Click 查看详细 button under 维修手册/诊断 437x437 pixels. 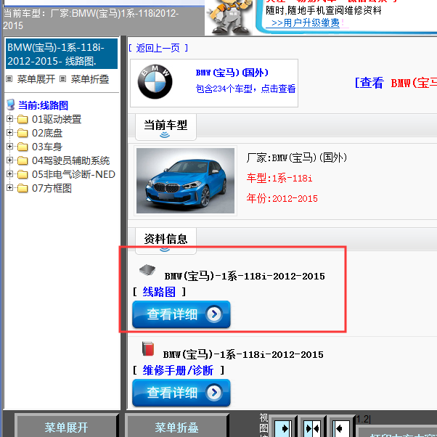tap(181, 393)
